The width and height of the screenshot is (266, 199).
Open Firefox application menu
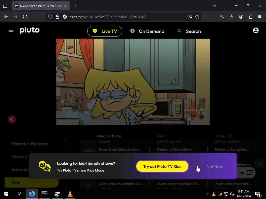[260, 17]
